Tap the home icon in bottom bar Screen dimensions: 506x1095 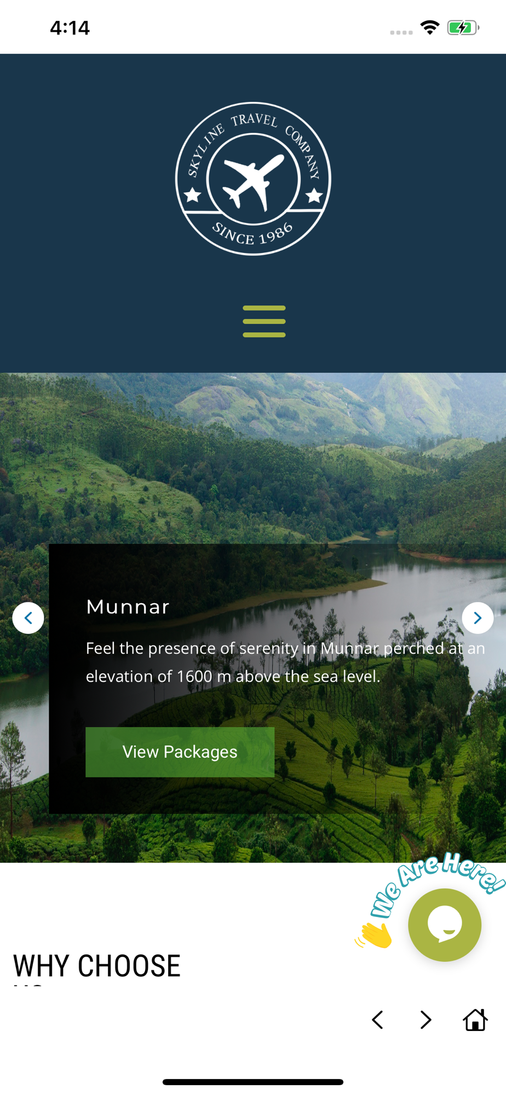475,1019
